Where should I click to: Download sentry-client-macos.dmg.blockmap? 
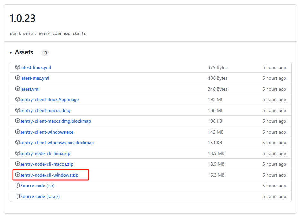pos(56,121)
